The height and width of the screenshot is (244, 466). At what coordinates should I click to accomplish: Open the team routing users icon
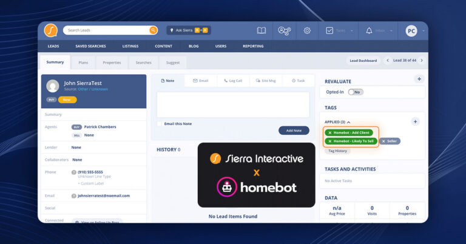click(284, 30)
